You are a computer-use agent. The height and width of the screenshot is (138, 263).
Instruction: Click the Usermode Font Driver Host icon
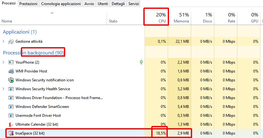[x=11, y=116]
